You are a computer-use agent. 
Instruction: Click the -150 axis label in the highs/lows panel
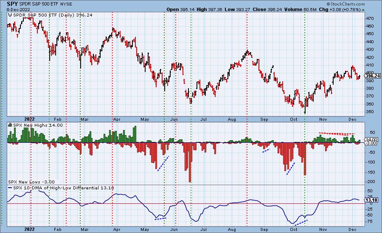pyautogui.click(x=371, y=172)
